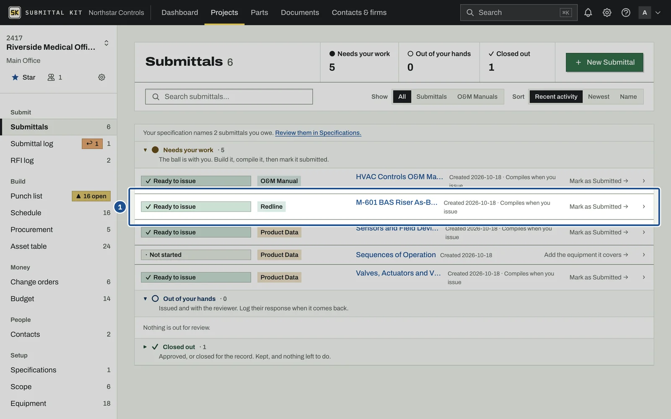Open Change orders in sidebar

(58, 282)
